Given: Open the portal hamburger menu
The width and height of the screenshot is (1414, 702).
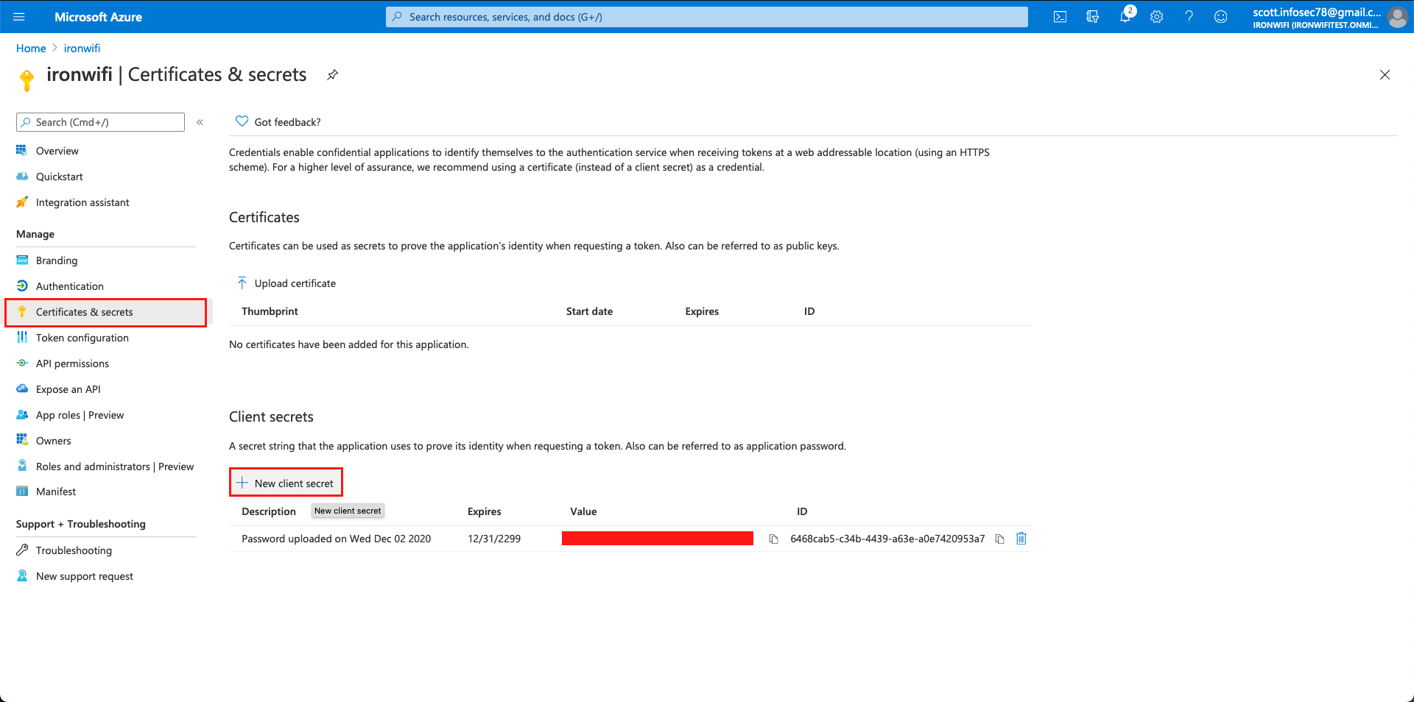Looking at the screenshot, I should (18, 16).
